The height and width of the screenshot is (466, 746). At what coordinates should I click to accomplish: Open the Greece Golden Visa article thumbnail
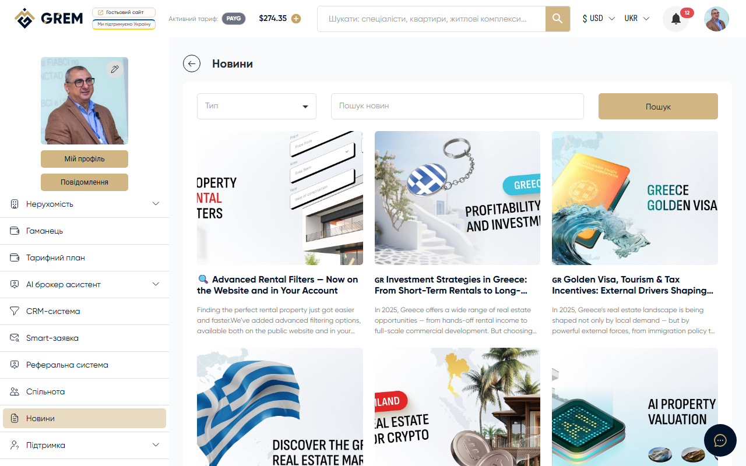(x=635, y=198)
